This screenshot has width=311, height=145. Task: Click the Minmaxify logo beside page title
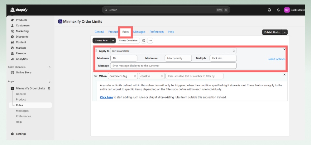[x=60, y=21]
